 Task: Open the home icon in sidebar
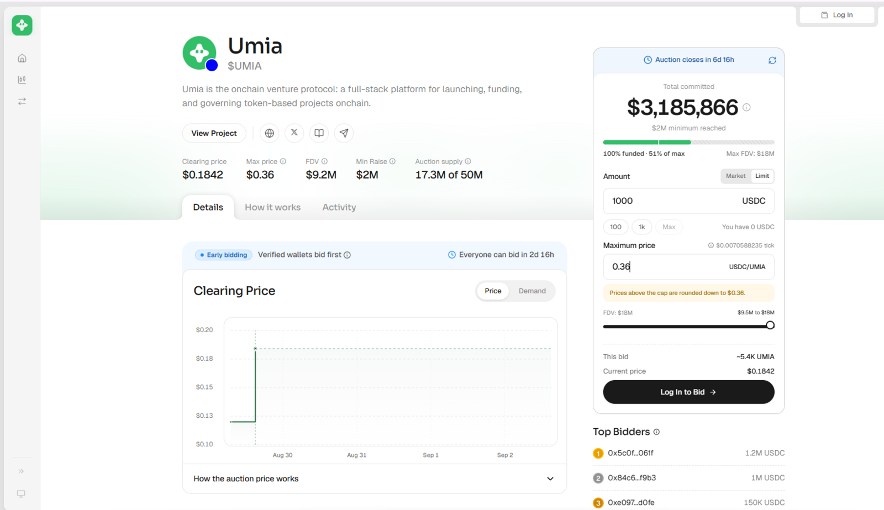22,58
